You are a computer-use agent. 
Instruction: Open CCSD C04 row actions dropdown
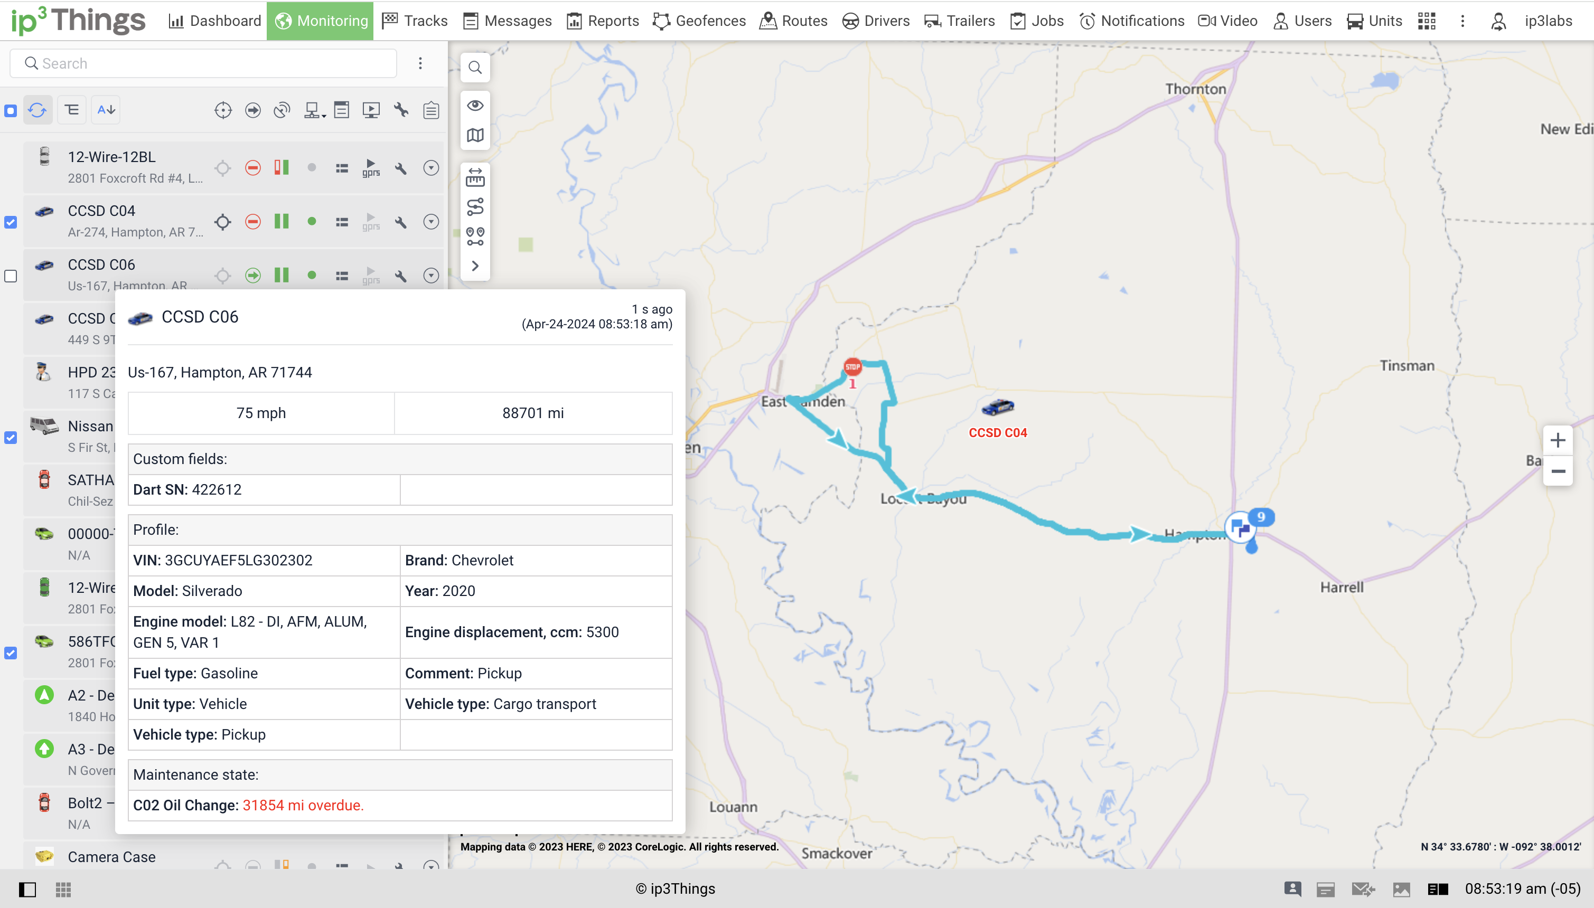(431, 221)
